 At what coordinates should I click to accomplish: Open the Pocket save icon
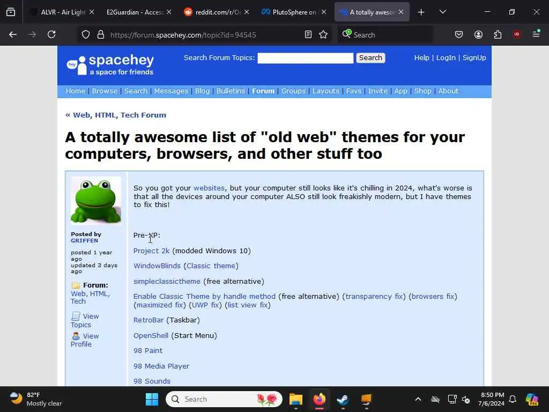(459, 34)
